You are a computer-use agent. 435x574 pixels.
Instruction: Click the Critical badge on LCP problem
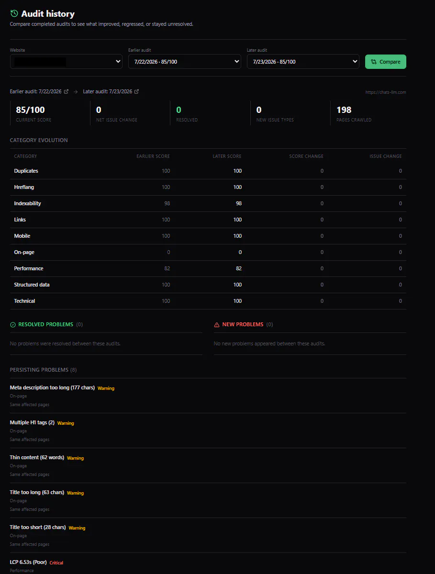coord(56,563)
